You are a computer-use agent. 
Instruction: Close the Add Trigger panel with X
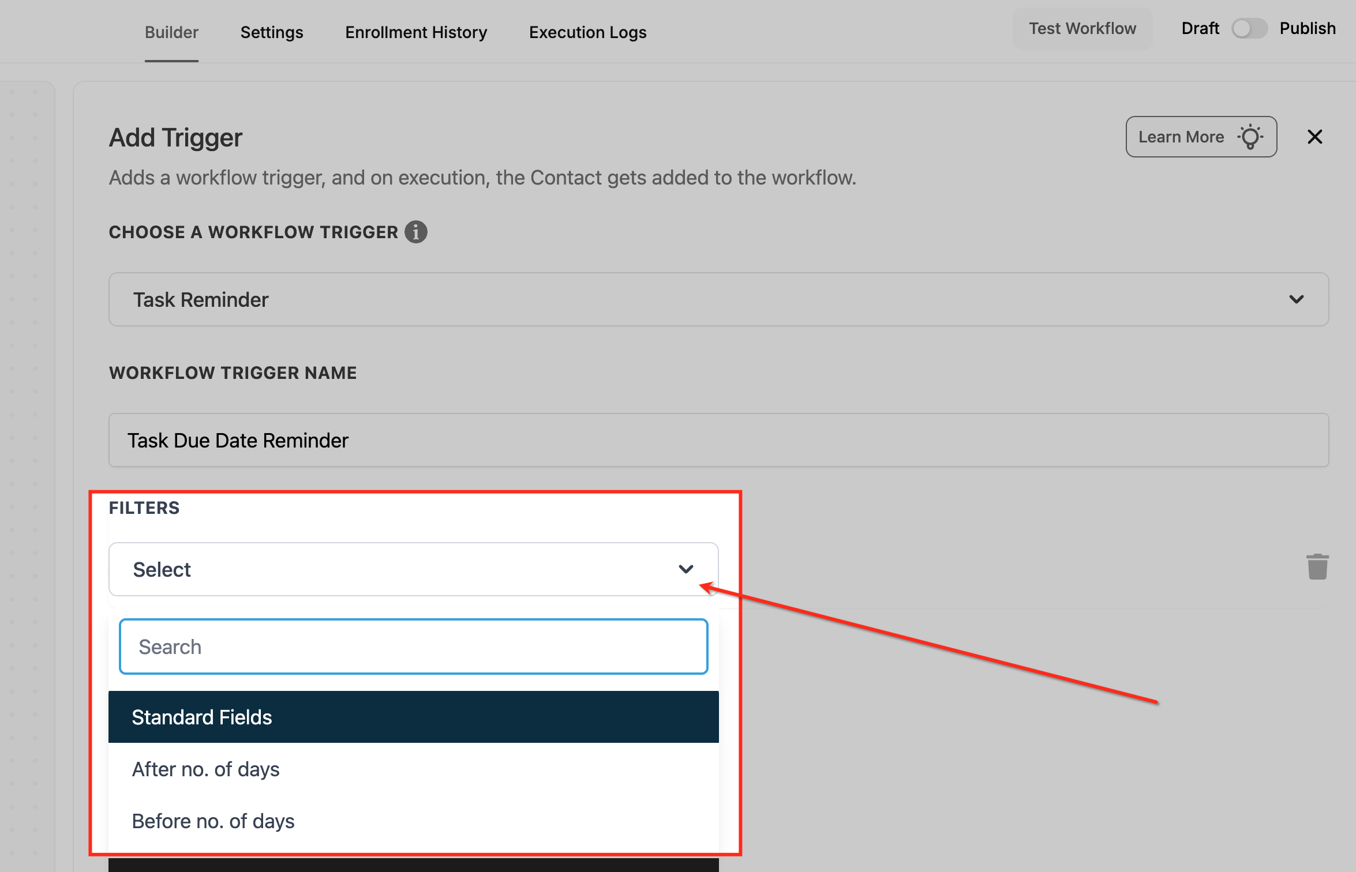(1314, 137)
